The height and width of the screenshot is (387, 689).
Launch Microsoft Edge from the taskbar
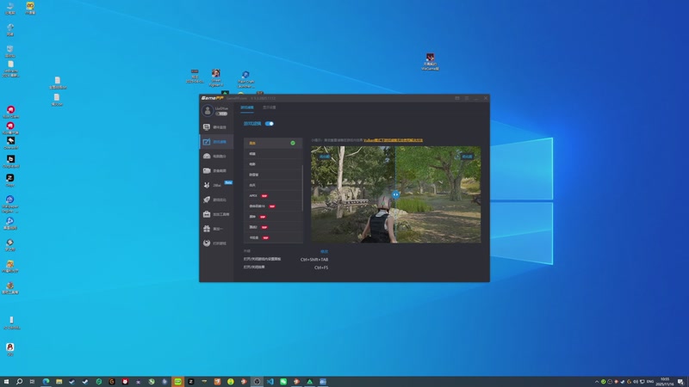(46, 382)
